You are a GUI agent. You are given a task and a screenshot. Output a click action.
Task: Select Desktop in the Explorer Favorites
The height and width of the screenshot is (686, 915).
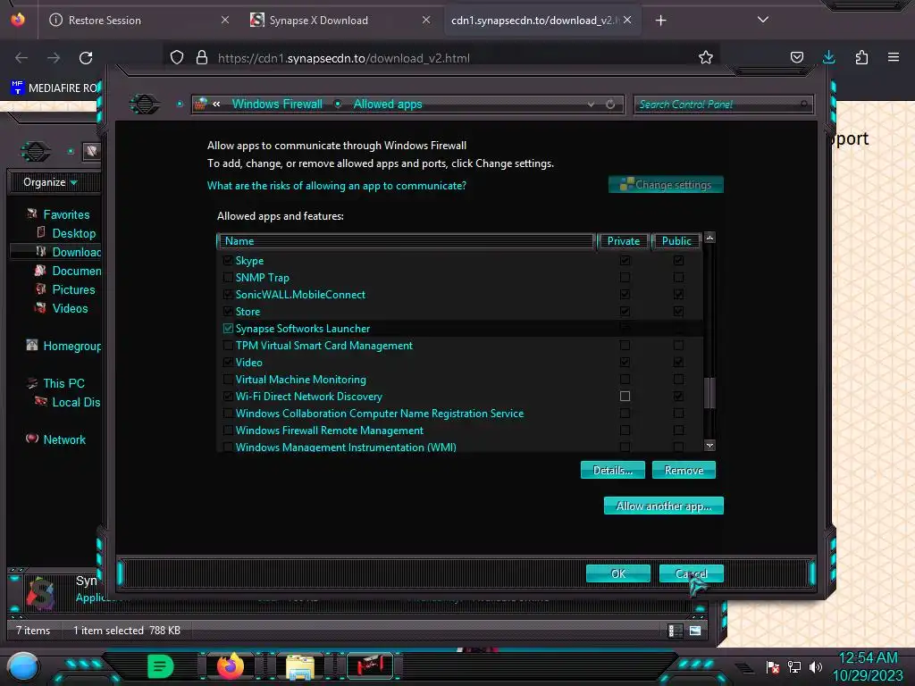pos(73,233)
